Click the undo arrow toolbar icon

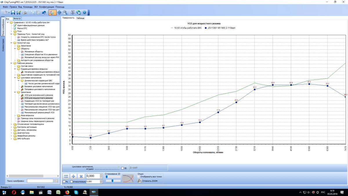(x=44, y=12)
